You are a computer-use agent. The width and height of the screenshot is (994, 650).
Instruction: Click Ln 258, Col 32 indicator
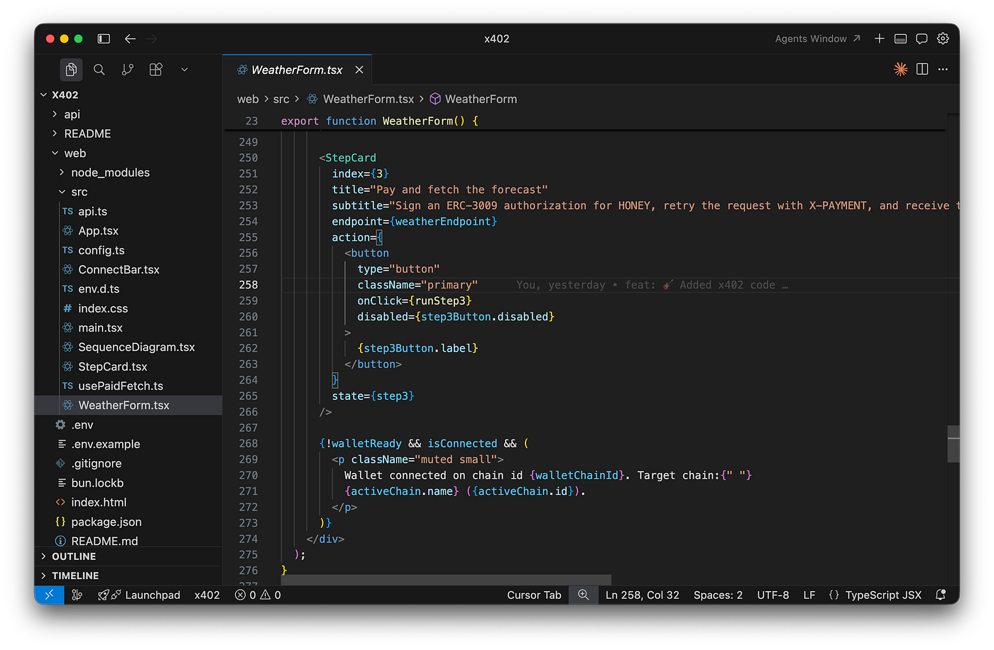tap(643, 595)
